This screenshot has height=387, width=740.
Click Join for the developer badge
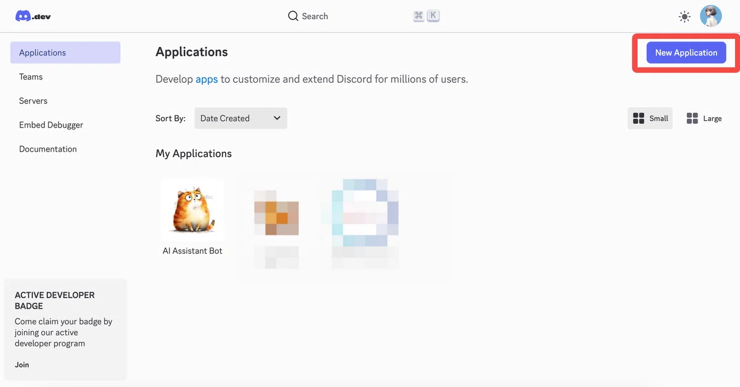22,364
